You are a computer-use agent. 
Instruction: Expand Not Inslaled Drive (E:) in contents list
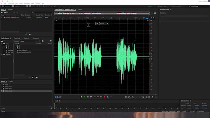click(x=15, y=52)
